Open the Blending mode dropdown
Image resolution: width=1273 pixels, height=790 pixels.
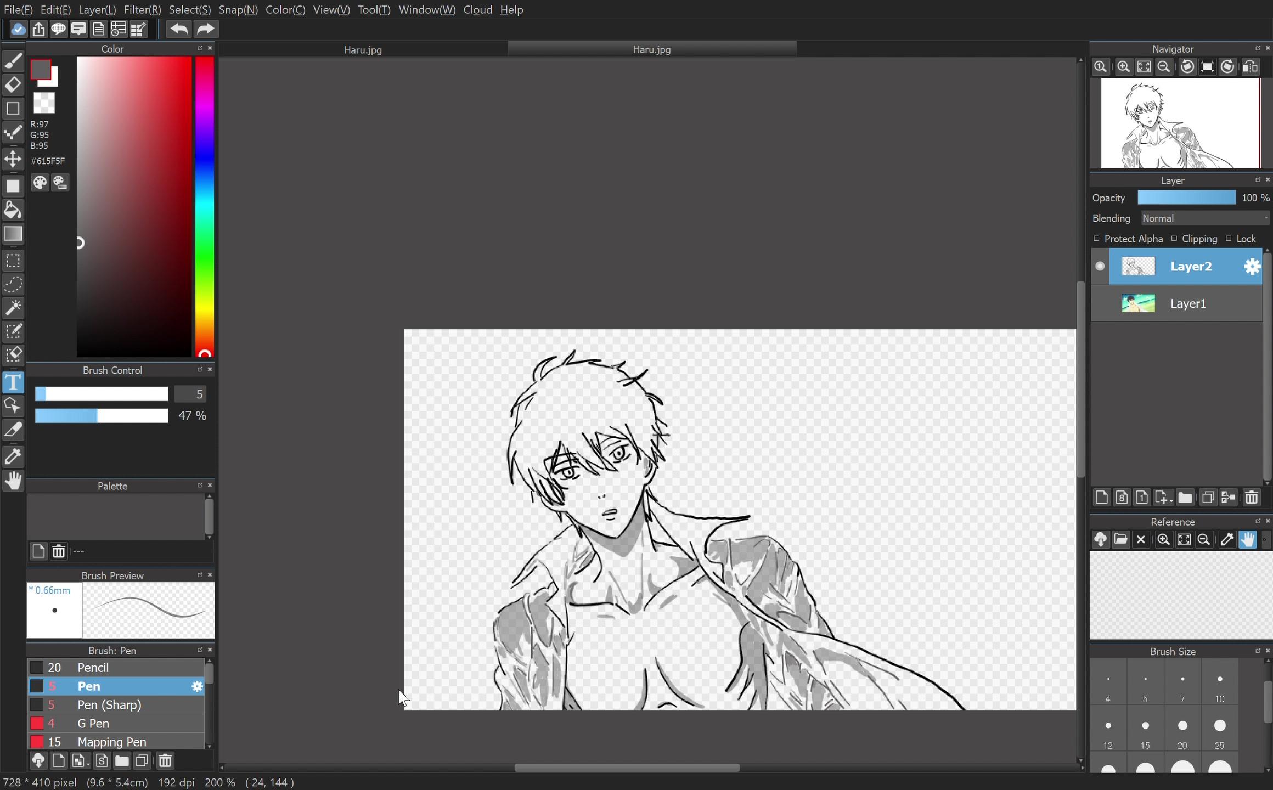click(x=1205, y=218)
